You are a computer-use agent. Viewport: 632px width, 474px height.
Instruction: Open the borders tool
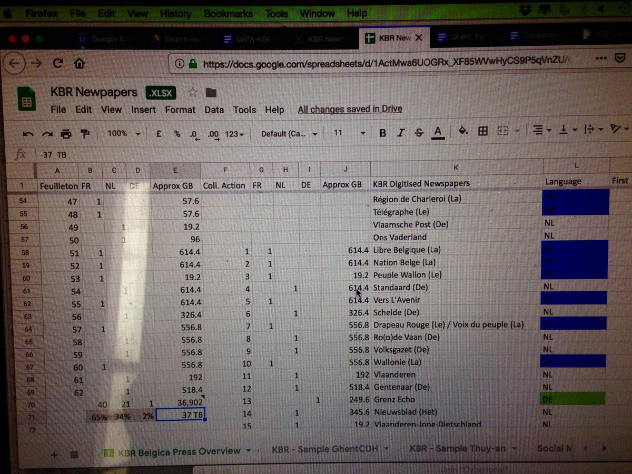click(x=483, y=131)
